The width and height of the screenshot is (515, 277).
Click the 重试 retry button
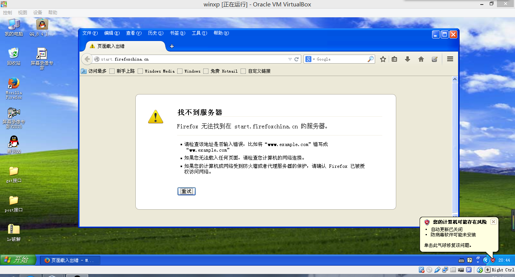click(187, 191)
